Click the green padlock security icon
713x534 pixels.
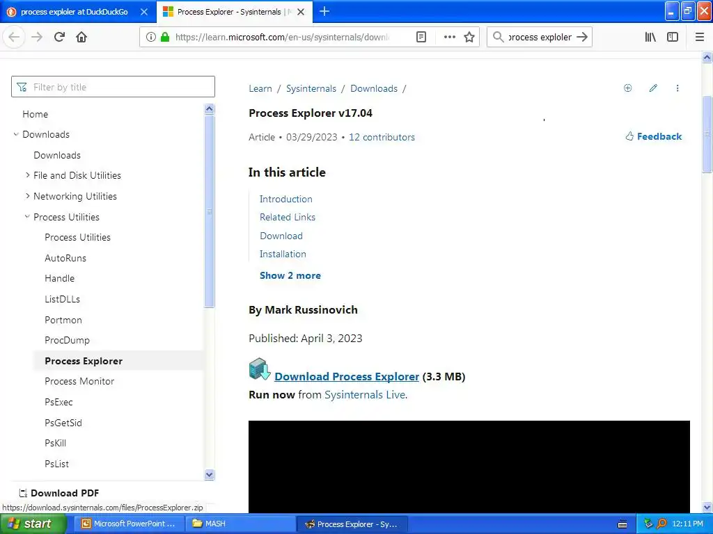(165, 37)
